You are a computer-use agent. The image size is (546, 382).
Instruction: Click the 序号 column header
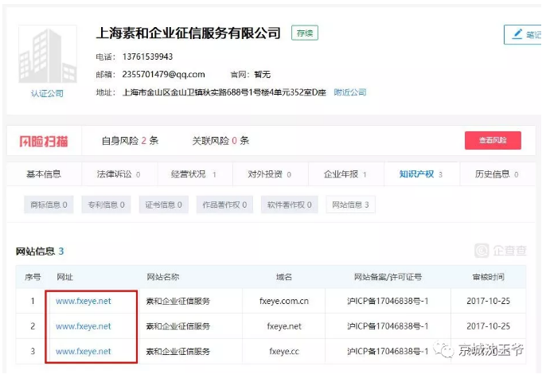pos(33,277)
